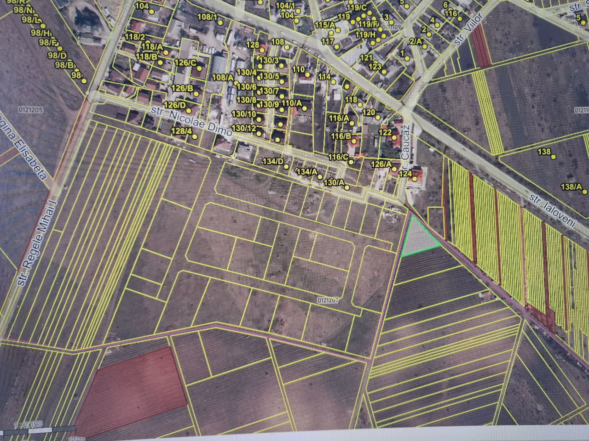Select the address label 119/H
The height and width of the screenshot is (441, 589).
point(365,34)
